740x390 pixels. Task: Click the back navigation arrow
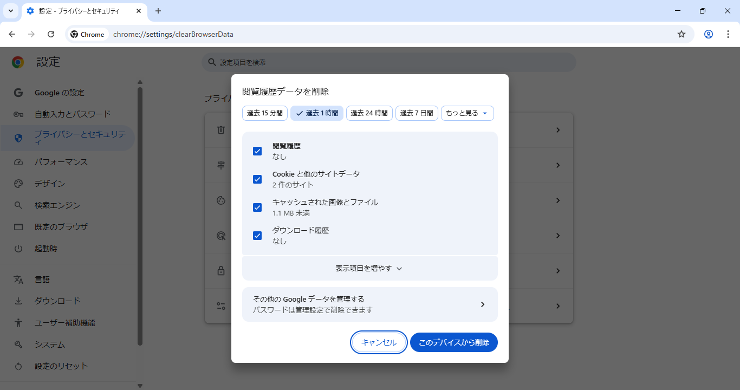click(12, 34)
